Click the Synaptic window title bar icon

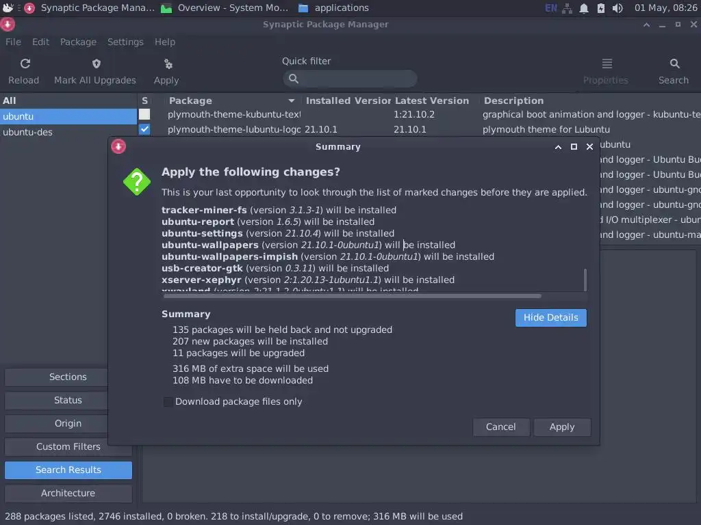8,24
